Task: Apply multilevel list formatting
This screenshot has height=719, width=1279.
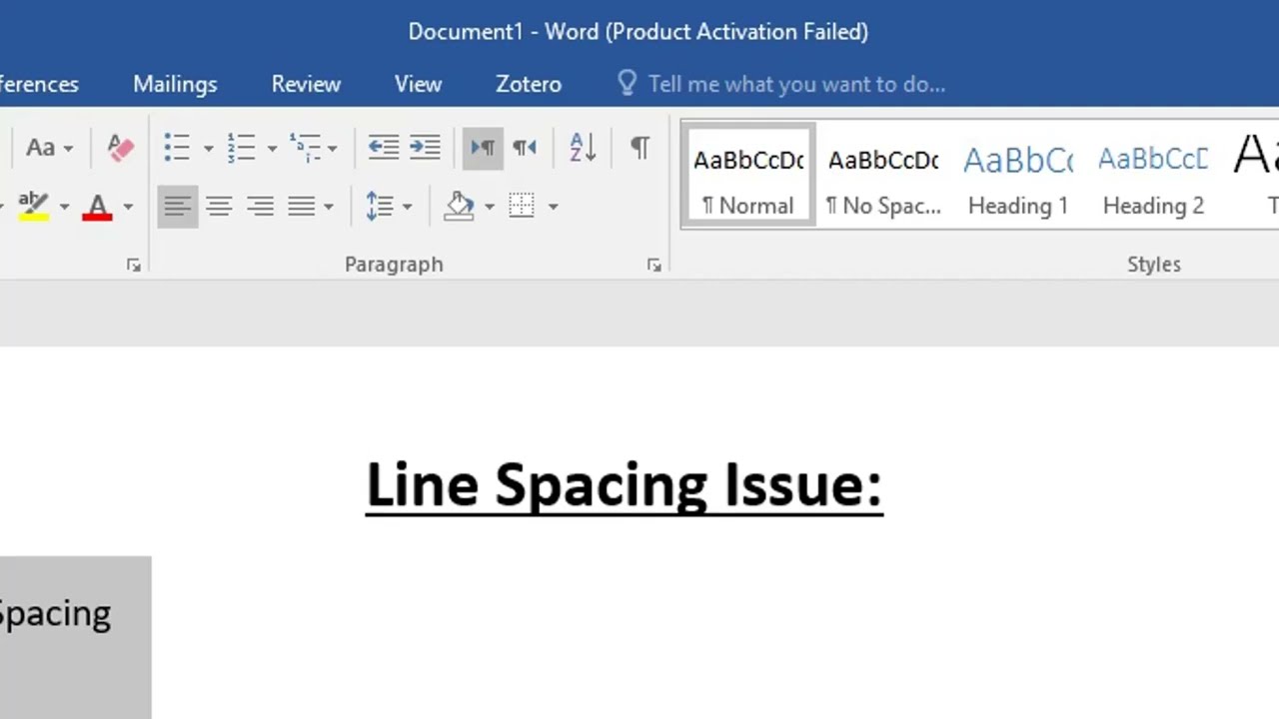Action: click(x=305, y=148)
